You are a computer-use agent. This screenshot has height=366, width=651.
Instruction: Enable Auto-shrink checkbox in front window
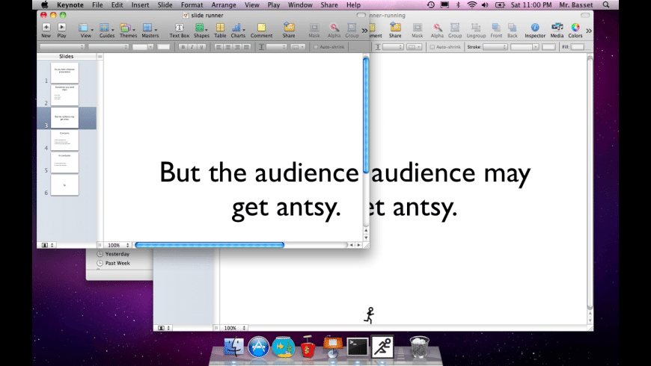point(317,47)
